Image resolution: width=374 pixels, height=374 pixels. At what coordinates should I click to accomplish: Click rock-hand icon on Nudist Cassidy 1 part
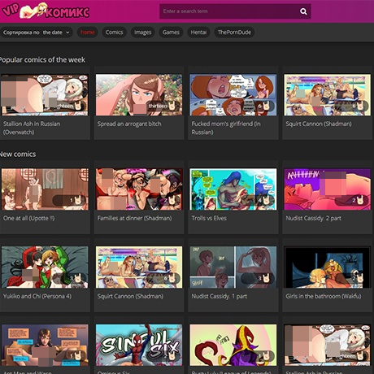pyautogui.click(x=267, y=278)
